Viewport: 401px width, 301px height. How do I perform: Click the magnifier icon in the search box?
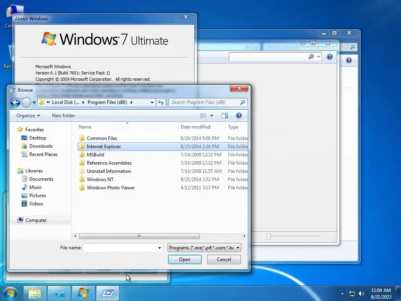(x=242, y=102)
